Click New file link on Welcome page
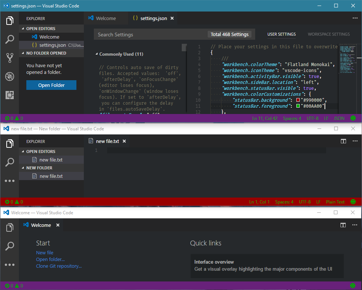362x290 pixels. [45, 252]
